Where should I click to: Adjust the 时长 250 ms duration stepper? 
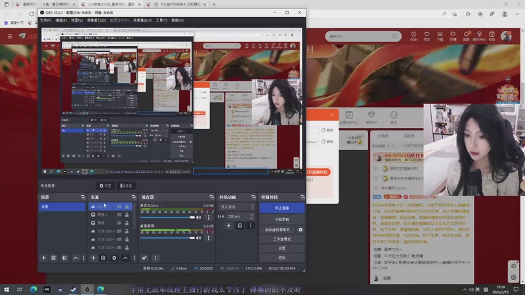pyautogui.click(x=251, y=216)
